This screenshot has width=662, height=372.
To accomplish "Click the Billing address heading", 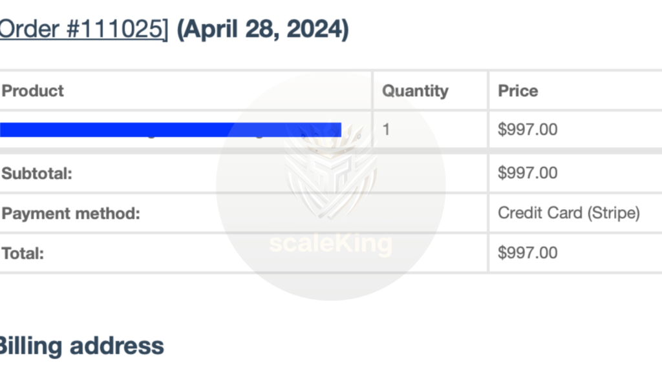I will coord(81,346).
